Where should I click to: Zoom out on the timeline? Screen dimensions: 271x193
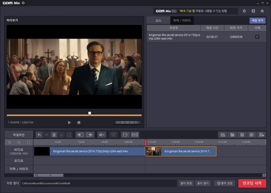pos(19,142)
